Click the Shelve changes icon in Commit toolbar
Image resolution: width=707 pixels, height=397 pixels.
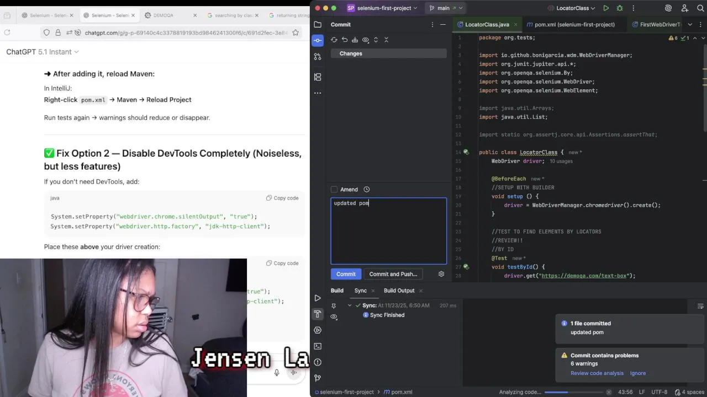point(355,40)
